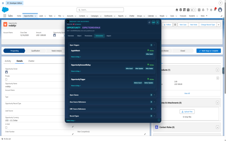Click the New Case button
Image resolution: width=226 pixels, height=141 pixels.
coord(183,25)
